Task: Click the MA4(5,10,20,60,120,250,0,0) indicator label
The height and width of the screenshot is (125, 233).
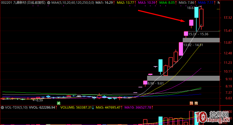Action: pos(73,2)
